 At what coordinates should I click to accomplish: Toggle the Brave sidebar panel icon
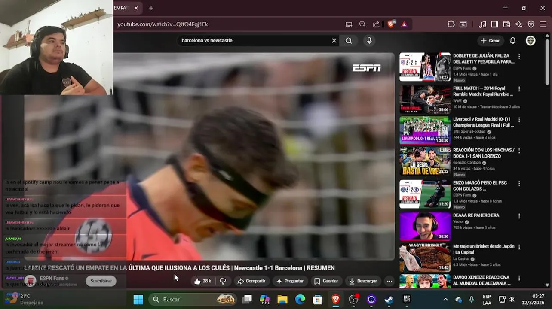click(494, 24)
